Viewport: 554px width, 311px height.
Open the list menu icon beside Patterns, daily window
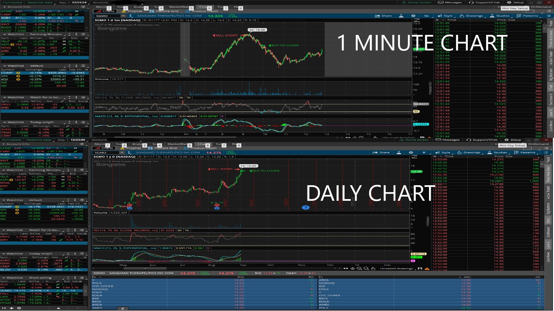coord(546,152)
